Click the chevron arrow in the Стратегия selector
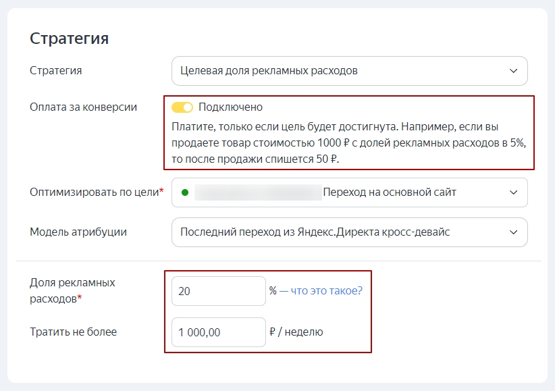 coord(513,71)
